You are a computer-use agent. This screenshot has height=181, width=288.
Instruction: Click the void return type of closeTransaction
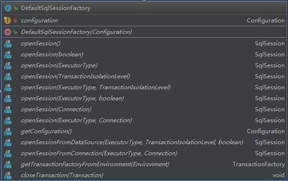click(x=278, y=175)
